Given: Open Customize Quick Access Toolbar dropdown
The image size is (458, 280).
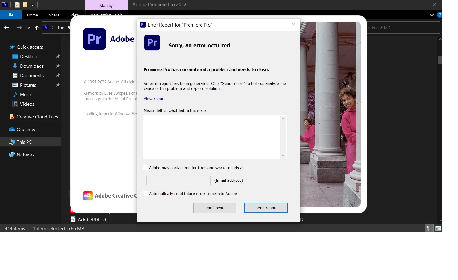Looking at the screenshot, I should tap(33, 5).
